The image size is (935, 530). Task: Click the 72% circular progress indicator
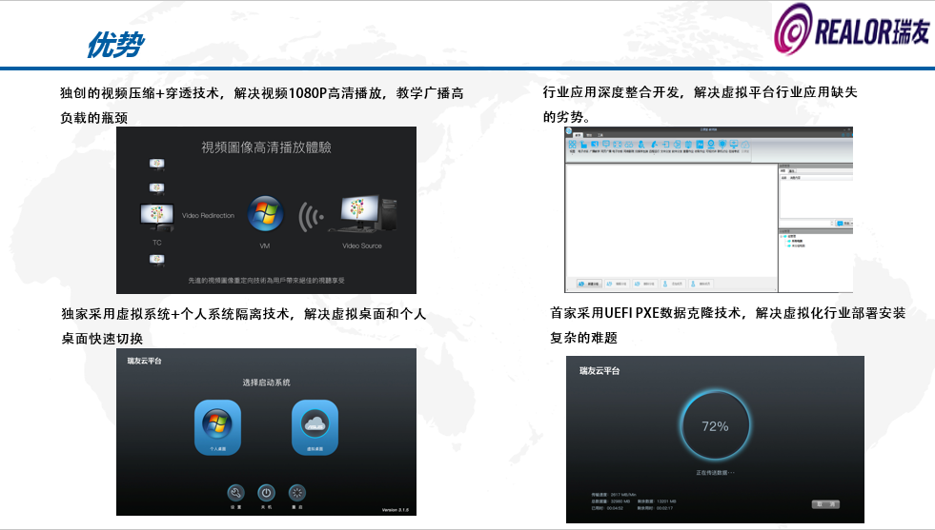pyautogui.click(x=714, y=426)
